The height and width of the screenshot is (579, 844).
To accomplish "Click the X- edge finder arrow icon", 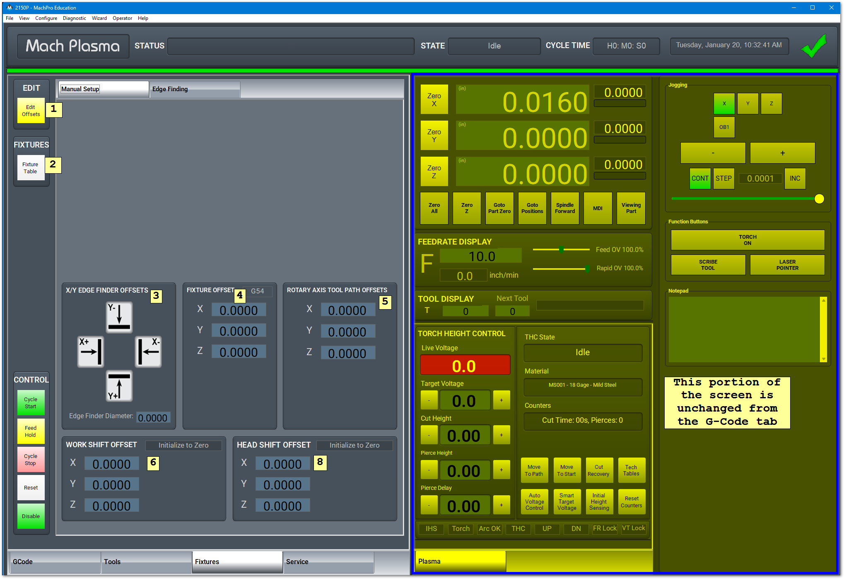I will click(148, 352).
